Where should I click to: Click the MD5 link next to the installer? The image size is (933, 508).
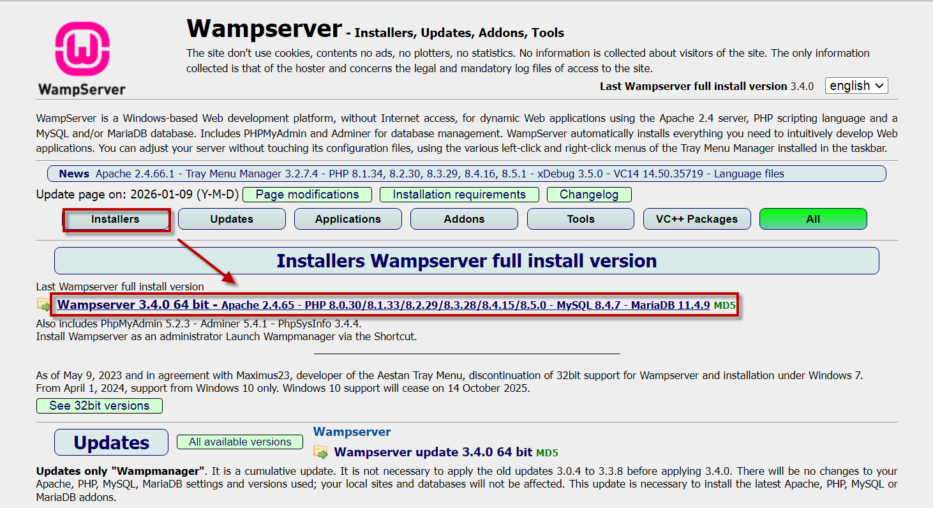pos(724,306)
